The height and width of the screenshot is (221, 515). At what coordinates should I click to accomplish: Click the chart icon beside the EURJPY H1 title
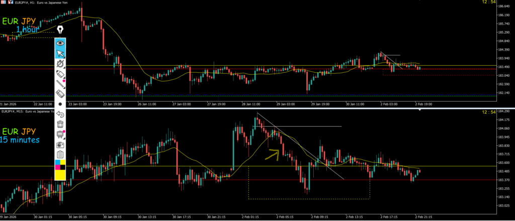pyautogui.click(x=10, y=3)
